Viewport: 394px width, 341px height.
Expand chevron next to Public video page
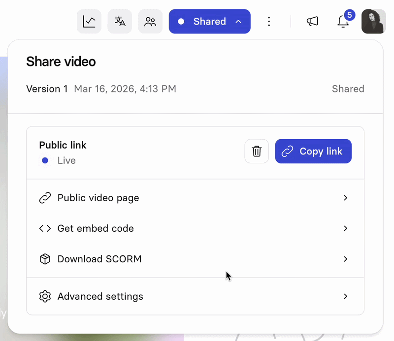tap(346, 198)
